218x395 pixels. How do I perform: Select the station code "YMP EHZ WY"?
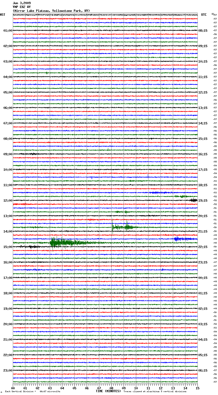22,7
